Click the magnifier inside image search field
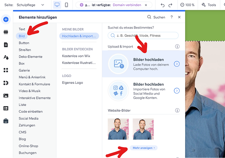Viewport: 225px width, 158px height. [x=113, y=36]
